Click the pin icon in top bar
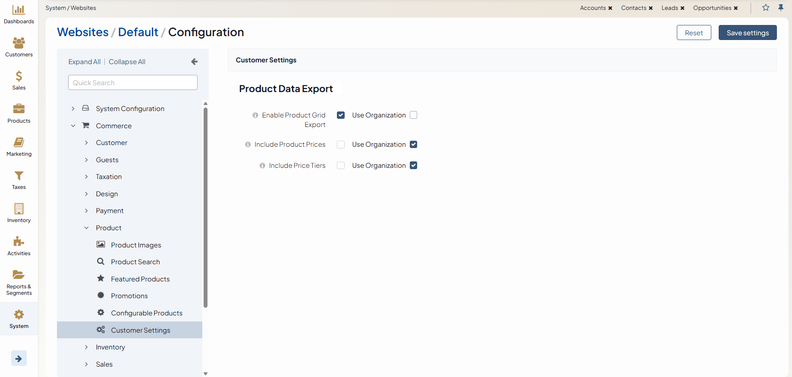Screen dimensions: 792x377 pos(781,8)
